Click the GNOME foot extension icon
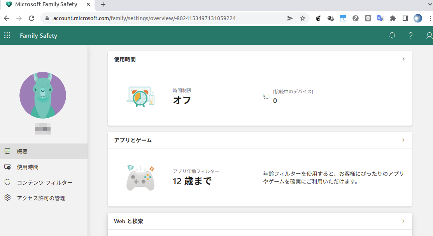The image size is (433, 236). click(318, 18)
